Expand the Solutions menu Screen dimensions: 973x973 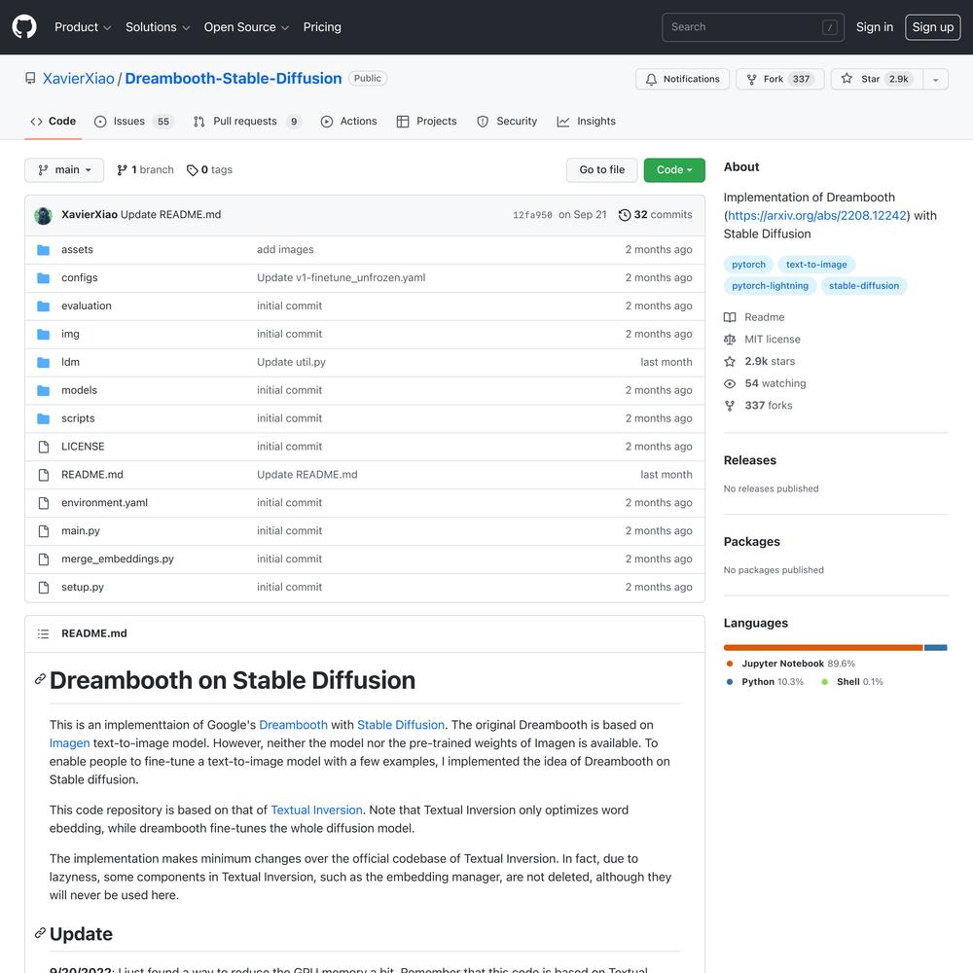(x=158, y=27)
